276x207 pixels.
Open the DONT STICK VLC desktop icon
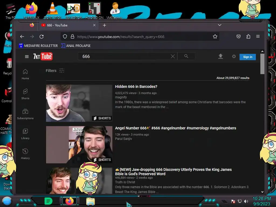[53, 11]
